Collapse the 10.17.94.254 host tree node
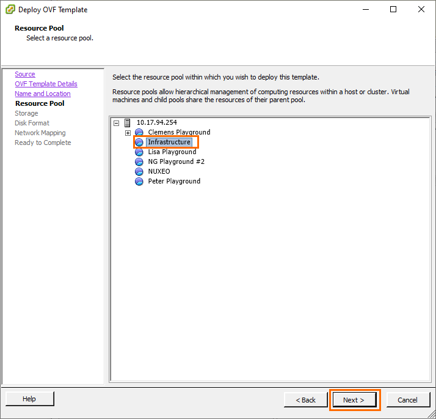Screen dimensions: 436x419 coord(117,123)
